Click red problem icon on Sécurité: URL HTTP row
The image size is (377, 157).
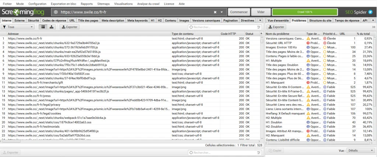pos(308,43)
